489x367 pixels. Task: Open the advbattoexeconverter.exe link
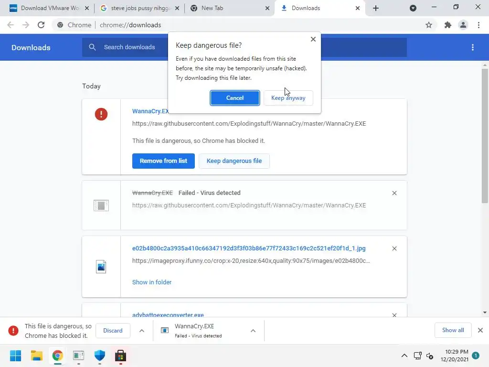coord(168,315)
